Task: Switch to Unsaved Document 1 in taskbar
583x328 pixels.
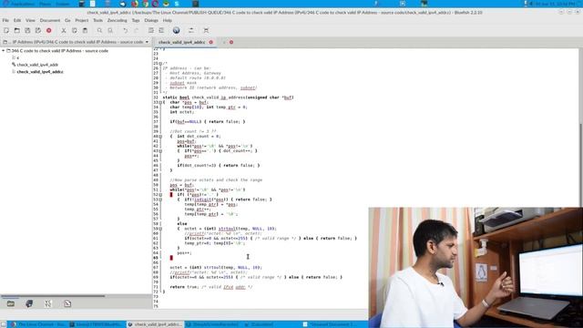Action: [x=331, y=324]
